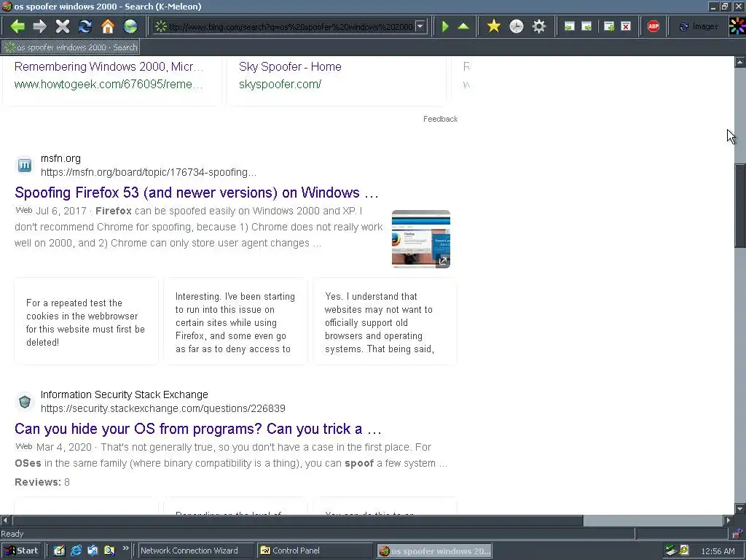746x560 pixels.
Task: Open 'Sky Spoofer - Home' link
Action: point(290,66)
